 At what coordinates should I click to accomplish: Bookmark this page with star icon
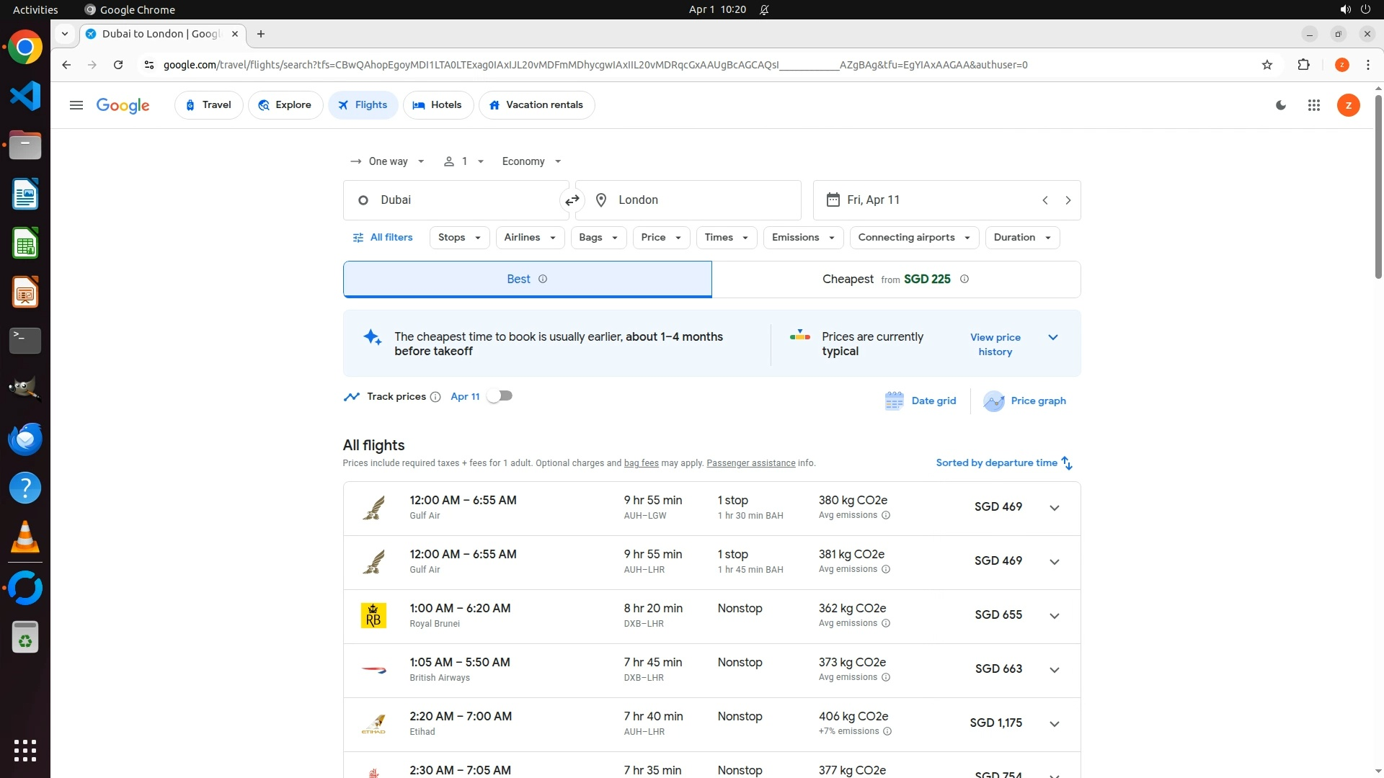coord(1267,65)
